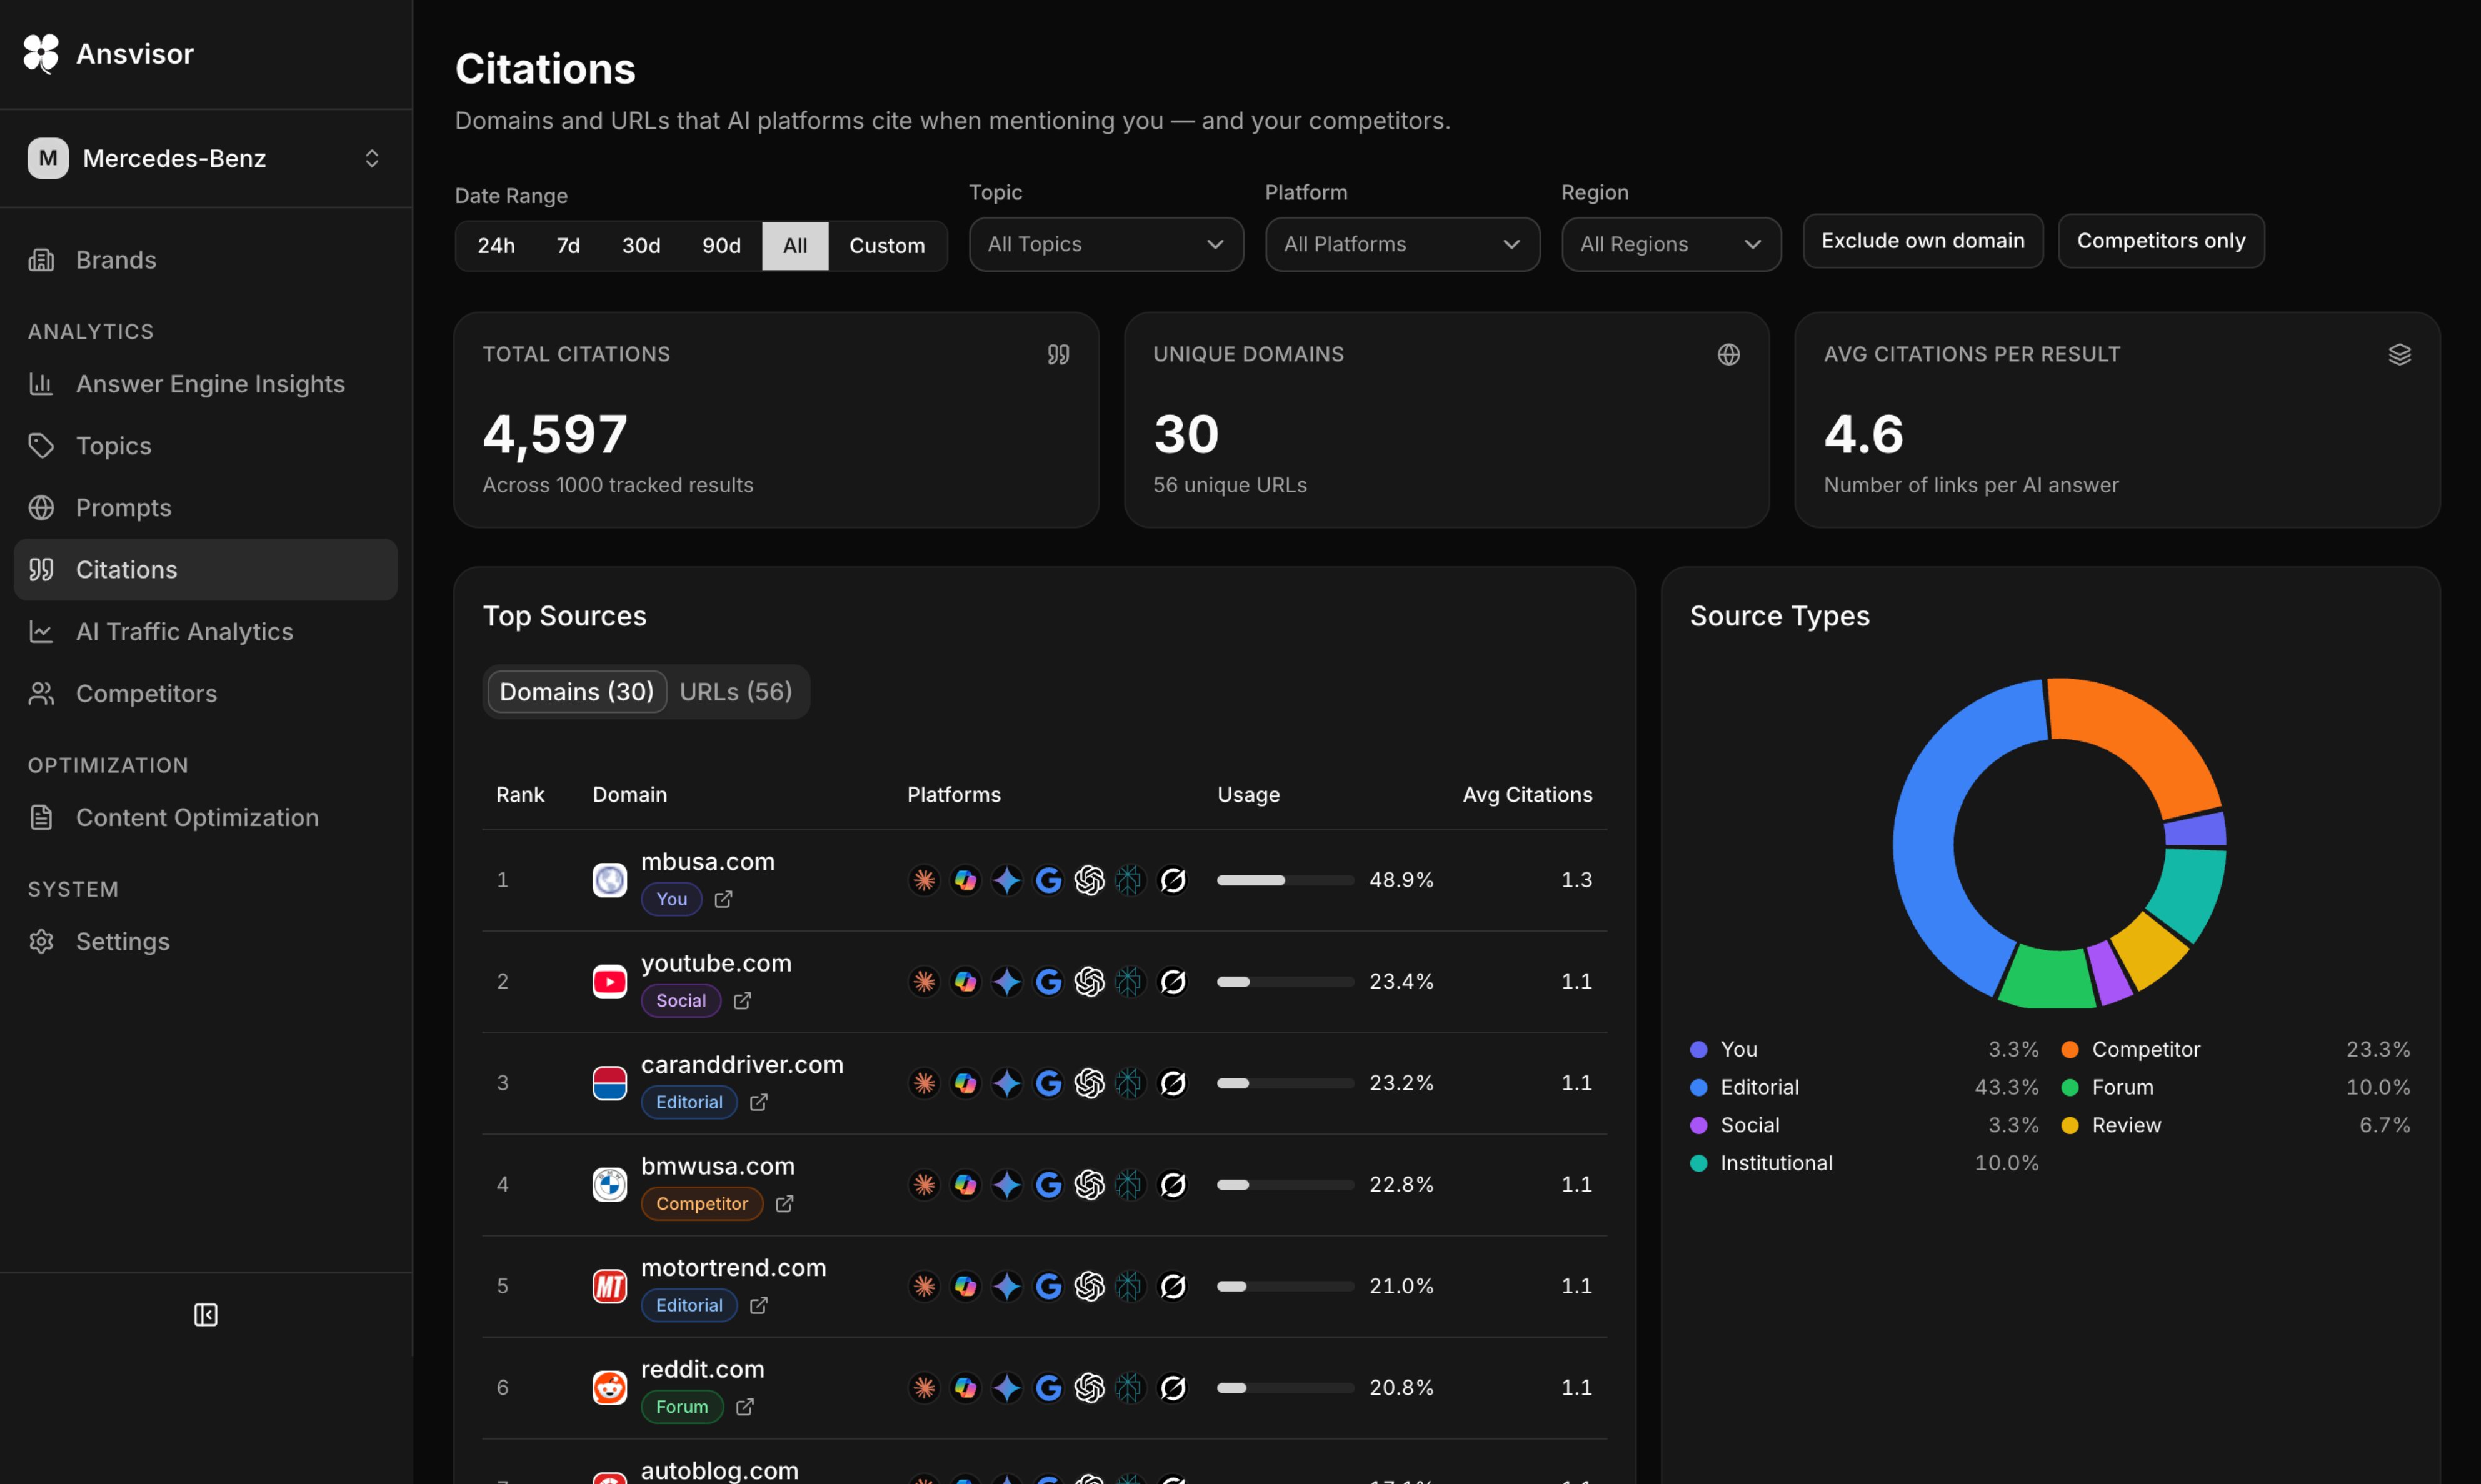This screenshot has height=1484, width=2481.
Task: Open external link for reddit.com
Action: pos(745,1407)
